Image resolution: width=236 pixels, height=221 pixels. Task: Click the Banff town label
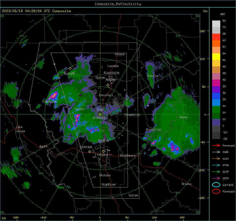pos(43,146)
